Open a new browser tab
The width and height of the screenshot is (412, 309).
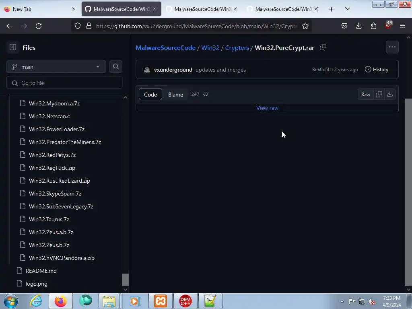332,9
